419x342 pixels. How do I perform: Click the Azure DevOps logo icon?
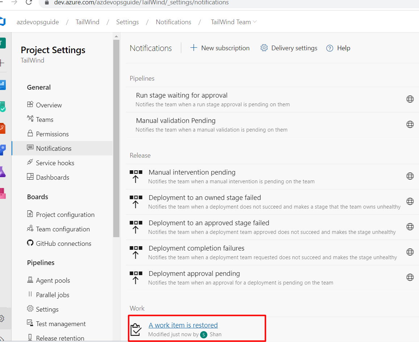3,22
